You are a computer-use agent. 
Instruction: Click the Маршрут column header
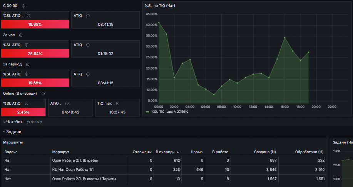60,152
